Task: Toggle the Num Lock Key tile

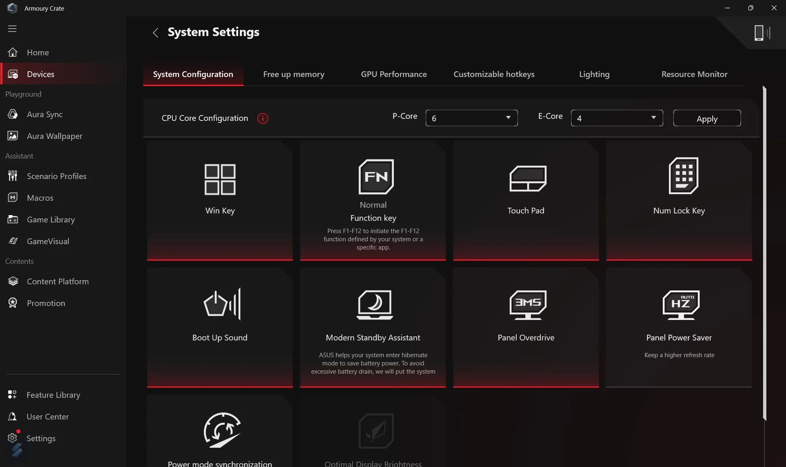Action: pyautogui.click(x=679, y=201)
